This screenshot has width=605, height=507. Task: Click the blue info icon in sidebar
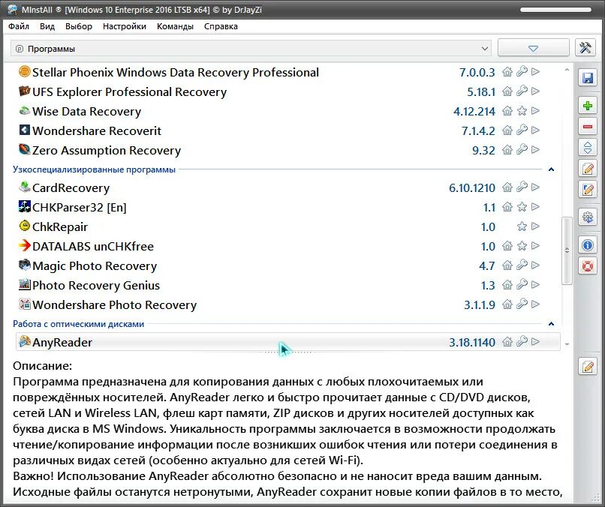point(587,245)
